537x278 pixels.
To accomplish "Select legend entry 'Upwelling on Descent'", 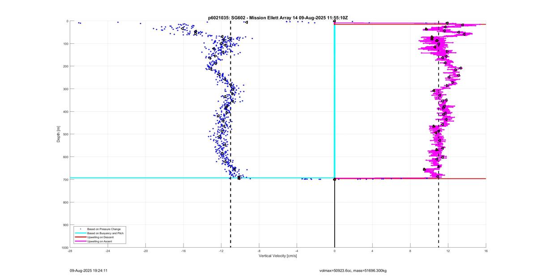I will 101,237.
